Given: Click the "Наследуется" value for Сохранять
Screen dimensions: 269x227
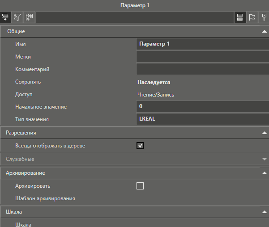Looking at the screenshot, I should pyautogui.click(x=154, y=82).
